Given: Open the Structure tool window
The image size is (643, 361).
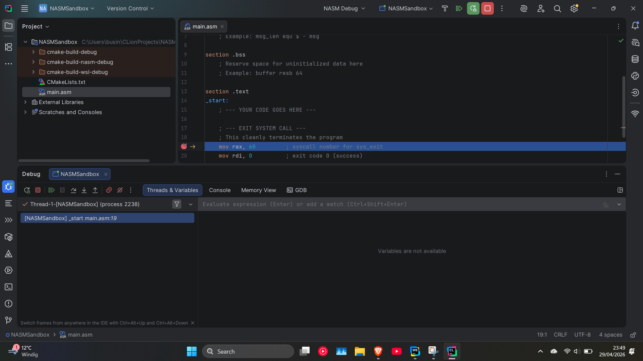Looking at the screenshot, I should click(8, 47).
